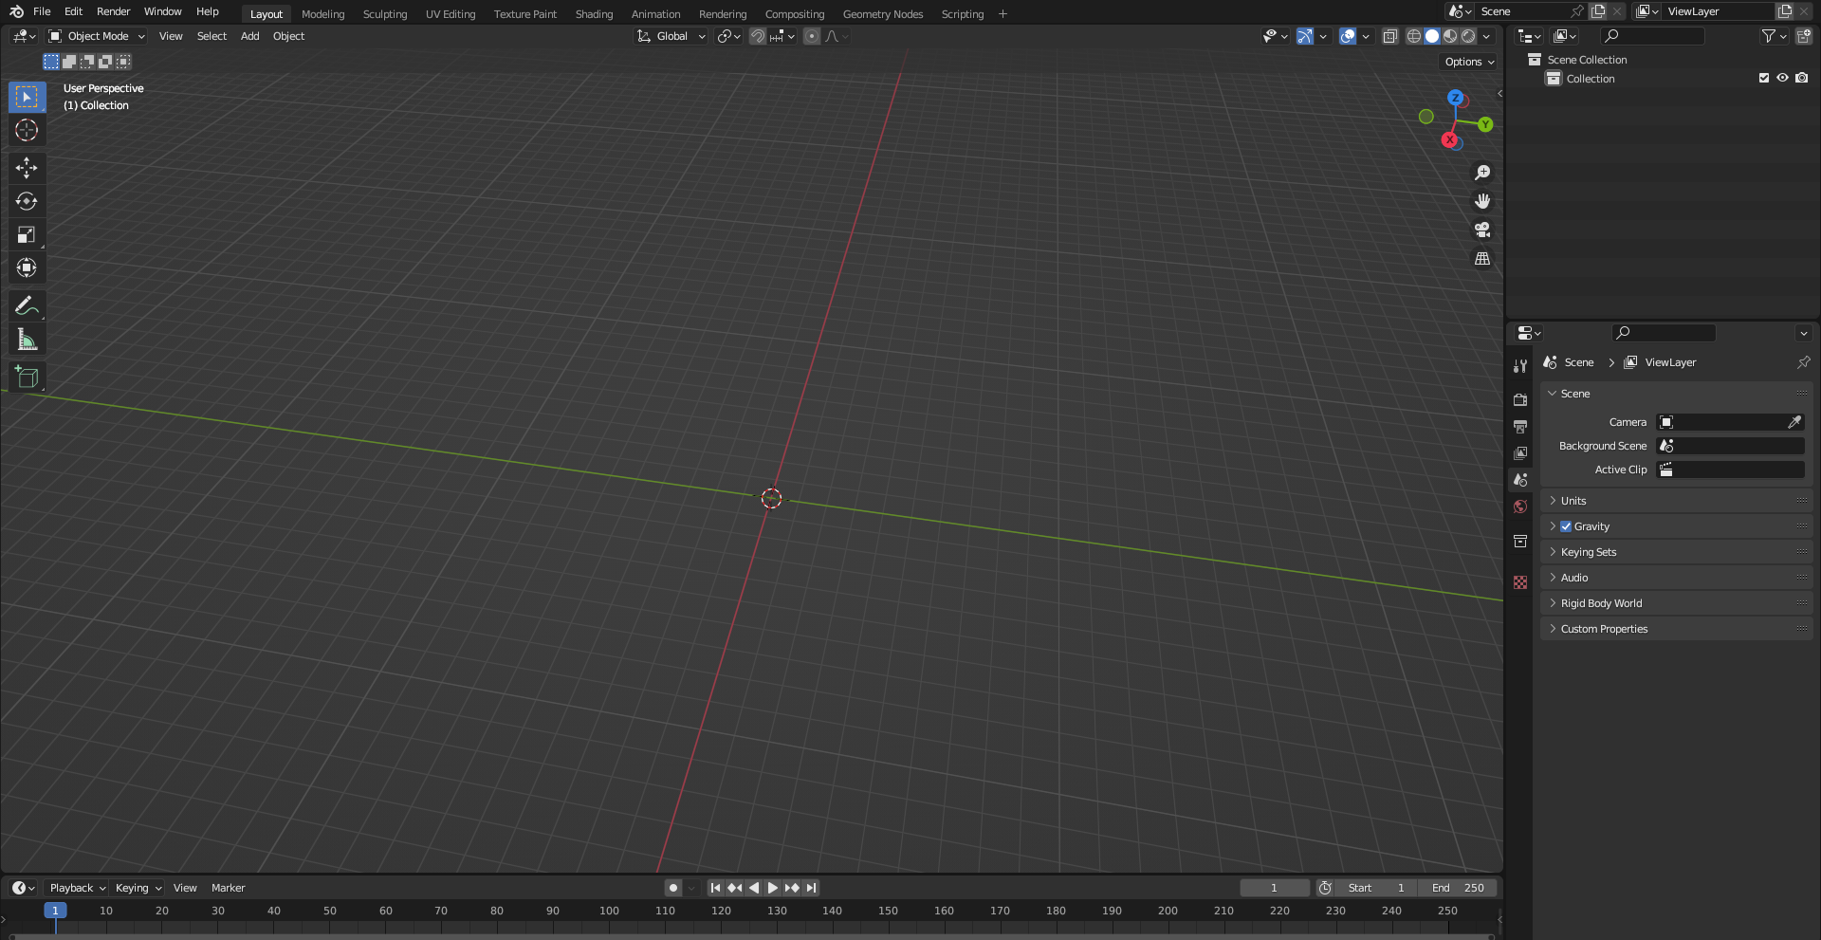Play the animation
Screen dimensions: 1821x940
pos(773,888)
